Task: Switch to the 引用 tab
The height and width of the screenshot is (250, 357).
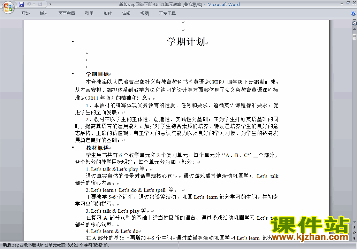Action: coord(89,14)
